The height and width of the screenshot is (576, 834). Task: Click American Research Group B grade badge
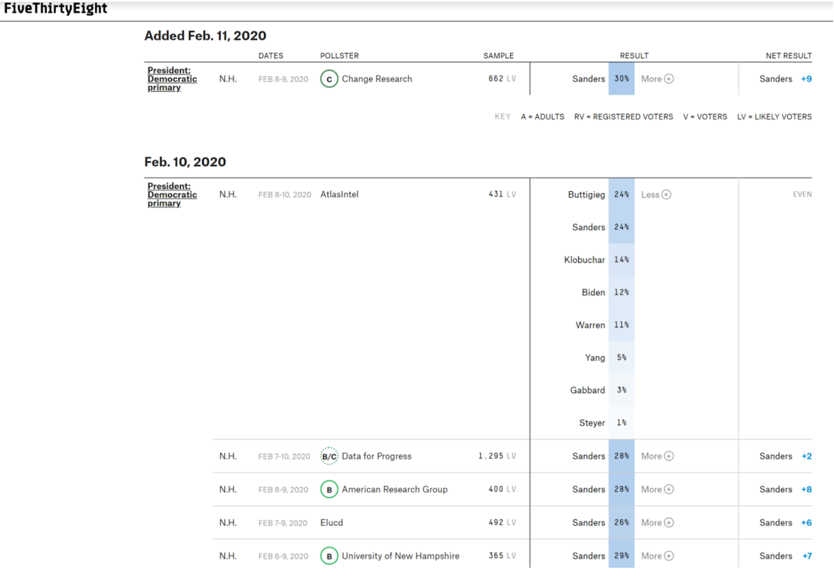pos(329,490)
